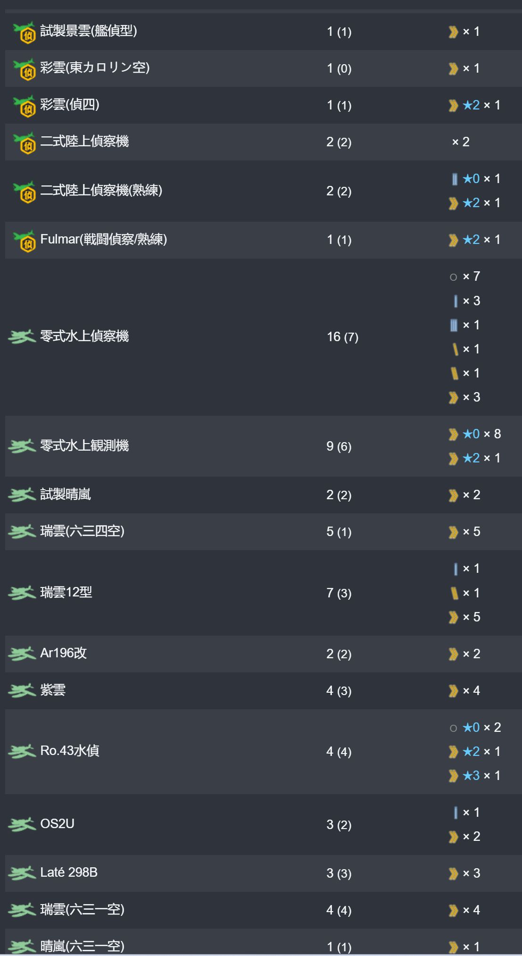Click the icon next to 彩雲(東カロリン空)
522x956 pixels.
tap(24, 68)
